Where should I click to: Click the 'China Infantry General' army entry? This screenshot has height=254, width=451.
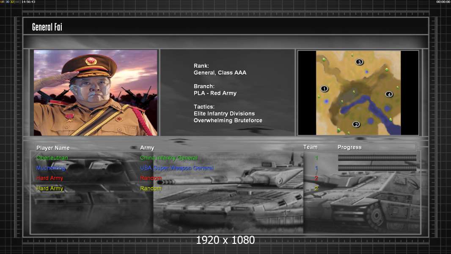169,158
